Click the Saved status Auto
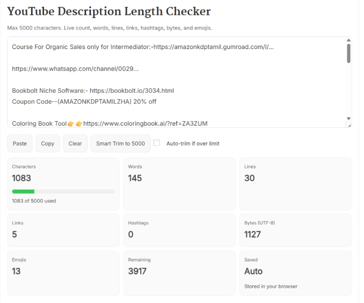 (253, 271)
